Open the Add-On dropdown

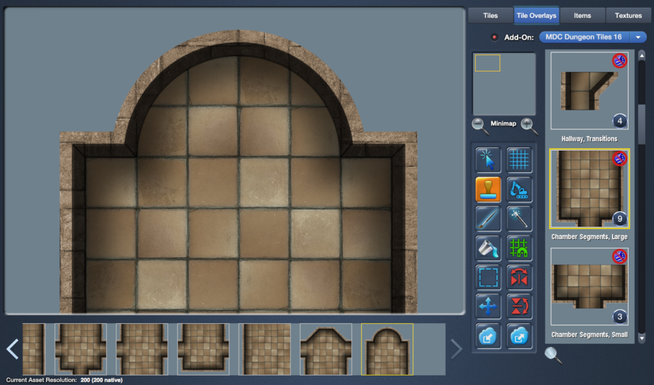click(x=637, y=37)
